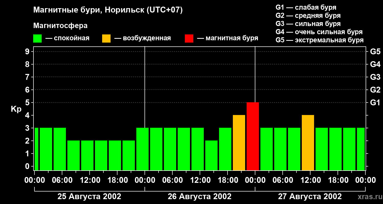Click the orange 'возбужденная' legend swatch
Image resolution: width=383 pixels, height=204 pixels.
pyautogui.click(x=106, y=39)
